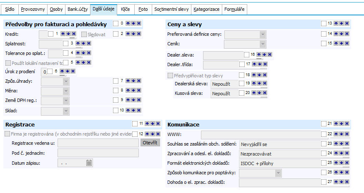The width and height of the screenshot is (364, 193).
Task: Expand the Způs.úhrady dropdown
Action: 65,81
